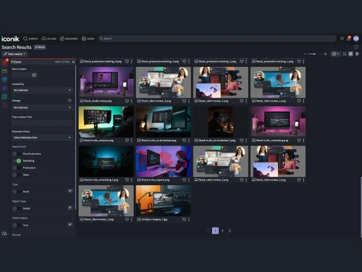Click the page vertical scrollbar
The image size is (362, 272).
tap(361, 207)
